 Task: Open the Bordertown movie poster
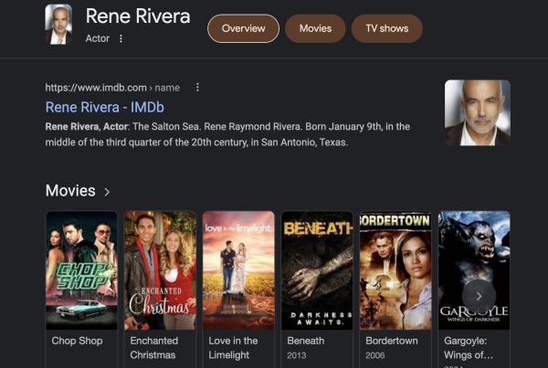pos(395,270)
